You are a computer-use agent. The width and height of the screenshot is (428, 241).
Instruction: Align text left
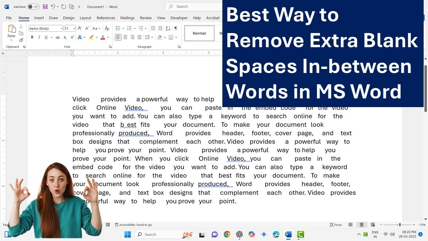pos(118,37)
